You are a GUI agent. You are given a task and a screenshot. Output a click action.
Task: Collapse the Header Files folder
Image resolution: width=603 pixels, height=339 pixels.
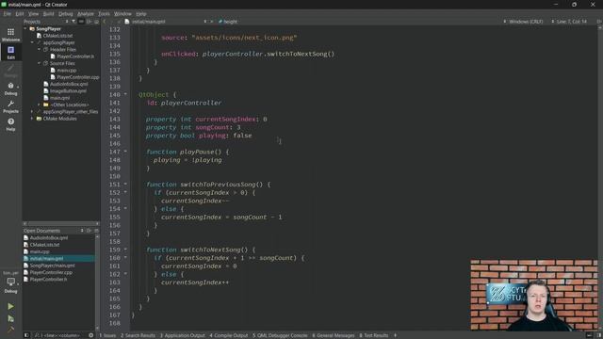click(x=40, y=50)
